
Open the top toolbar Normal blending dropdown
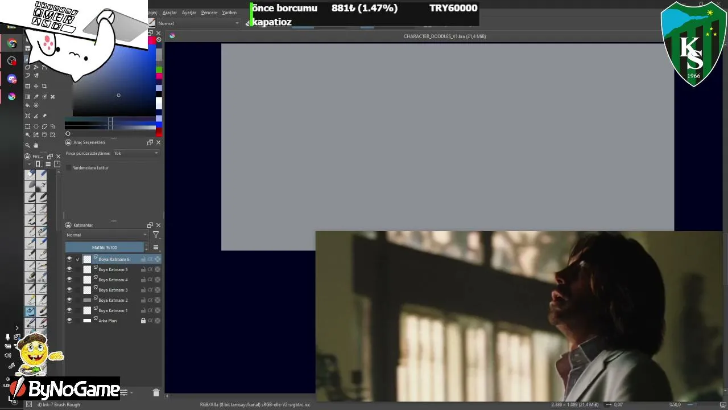tap(198, 23)
